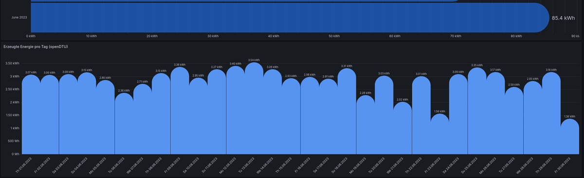Click the Th 08.06.2023 bar
584x178 pixels.
click(x=161, y=114)
